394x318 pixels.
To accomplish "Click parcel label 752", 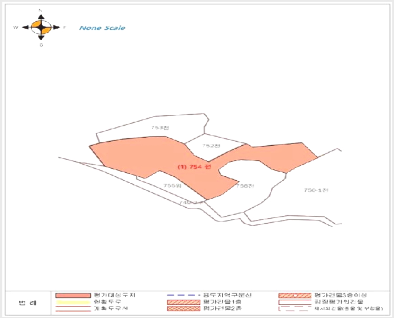I will (x=211, y=146).
